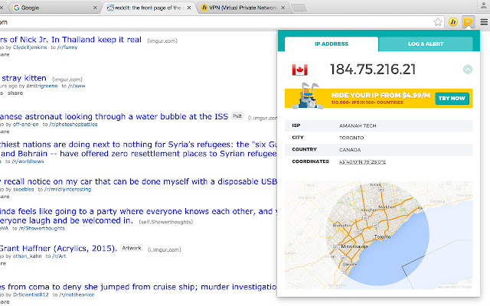Click self.Showerthoughts domain link
This screenshot has height=306, width=490.
click(165, 222)
